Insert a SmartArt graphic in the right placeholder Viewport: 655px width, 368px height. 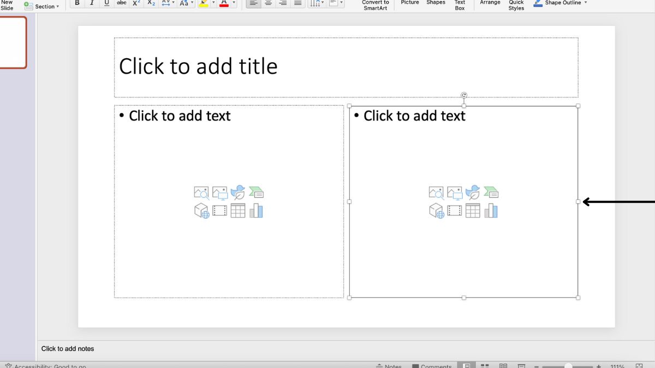(x=490, y=192)
